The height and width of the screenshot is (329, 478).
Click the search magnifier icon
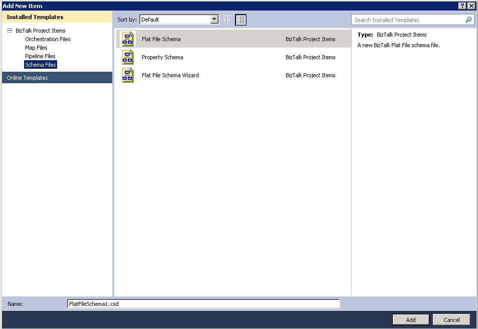[468, 20]
